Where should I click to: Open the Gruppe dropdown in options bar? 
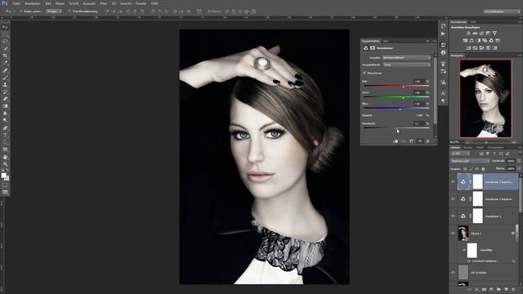pos(54,11)
